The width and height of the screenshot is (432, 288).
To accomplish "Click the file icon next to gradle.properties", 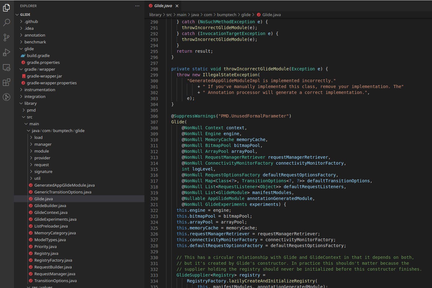I will (23, 63).
